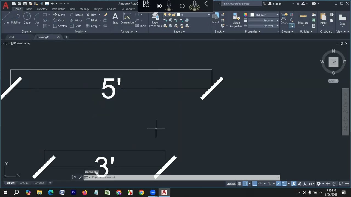Switch to Layout1 tab
The image size is (351, 197).
(x=24, y=183)
